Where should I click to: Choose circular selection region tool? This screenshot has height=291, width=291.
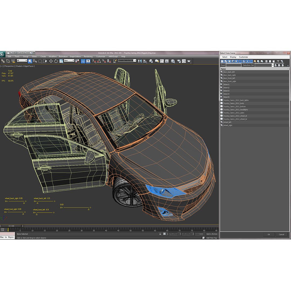(40, 61)
